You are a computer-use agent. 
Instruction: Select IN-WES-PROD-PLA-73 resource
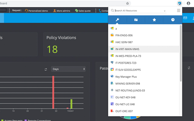[x=144, y=56]
